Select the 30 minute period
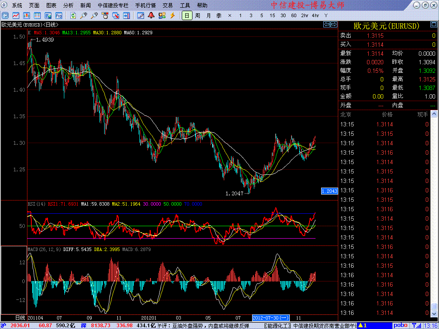 coord(283,15)
